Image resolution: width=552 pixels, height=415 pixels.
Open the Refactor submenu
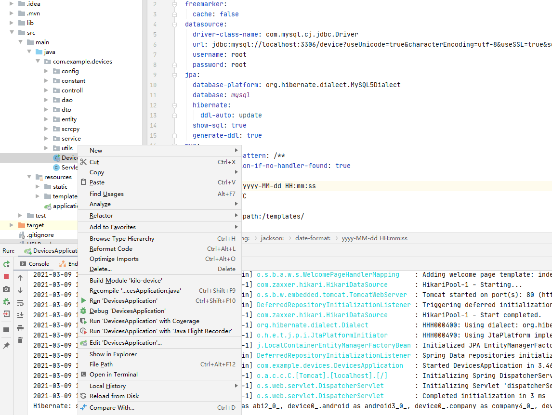(x=159, y=215)
